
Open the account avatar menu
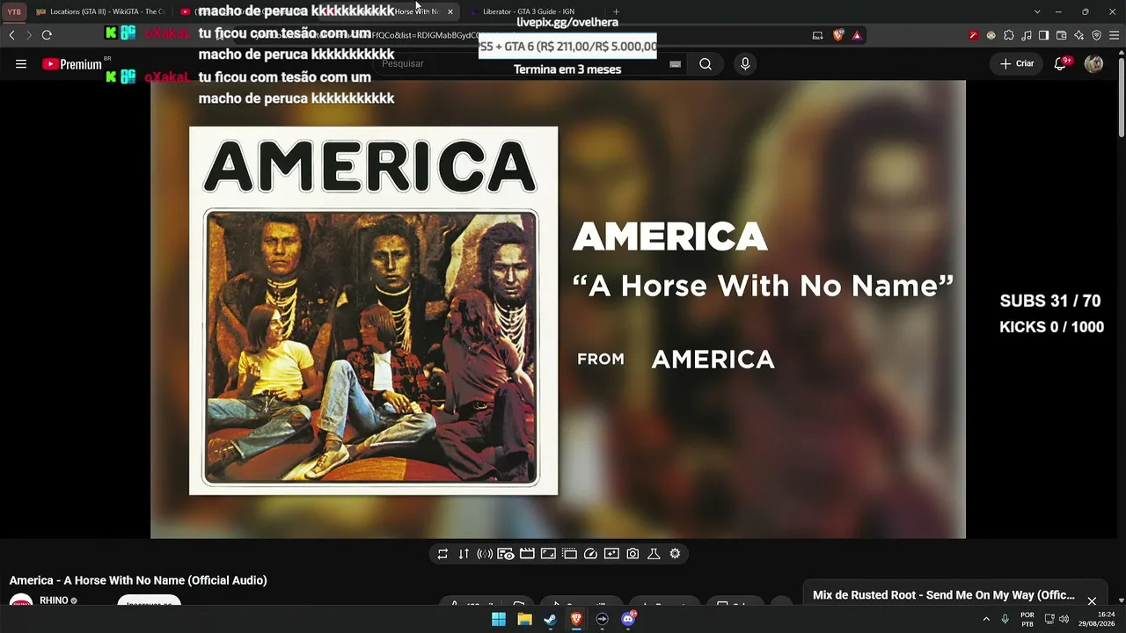click(1093, 64)
